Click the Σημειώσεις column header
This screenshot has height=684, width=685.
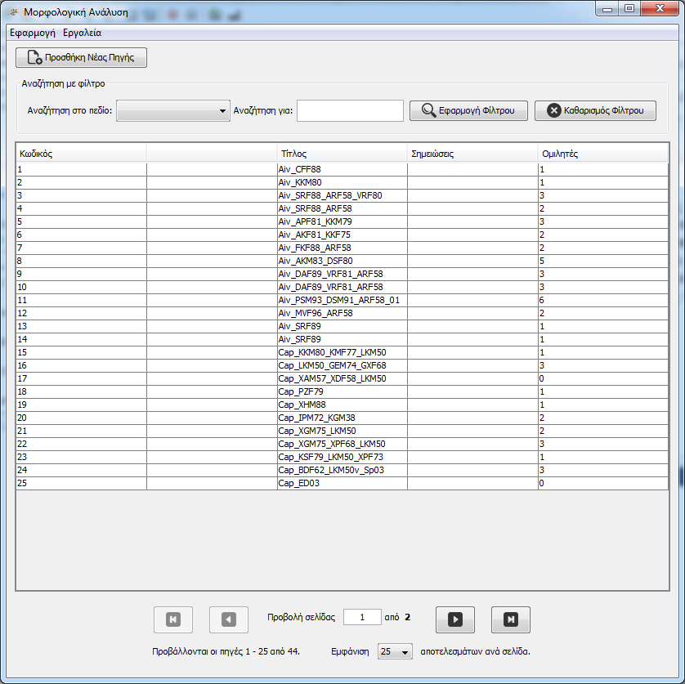pos(472,154)
